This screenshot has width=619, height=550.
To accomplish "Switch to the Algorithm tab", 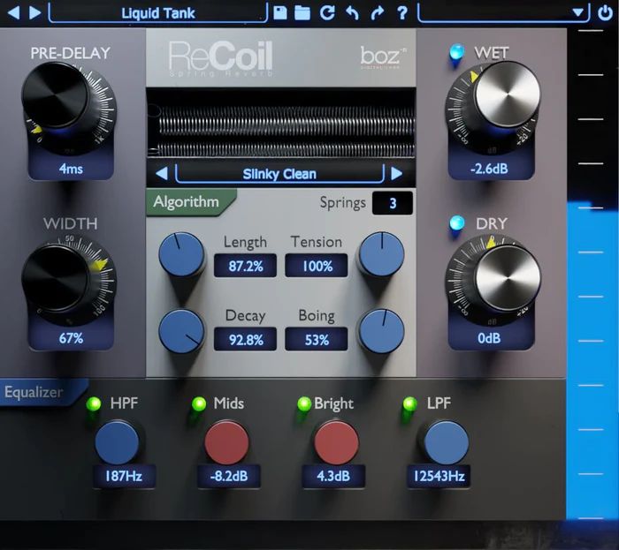I will (x=187, y=202).
